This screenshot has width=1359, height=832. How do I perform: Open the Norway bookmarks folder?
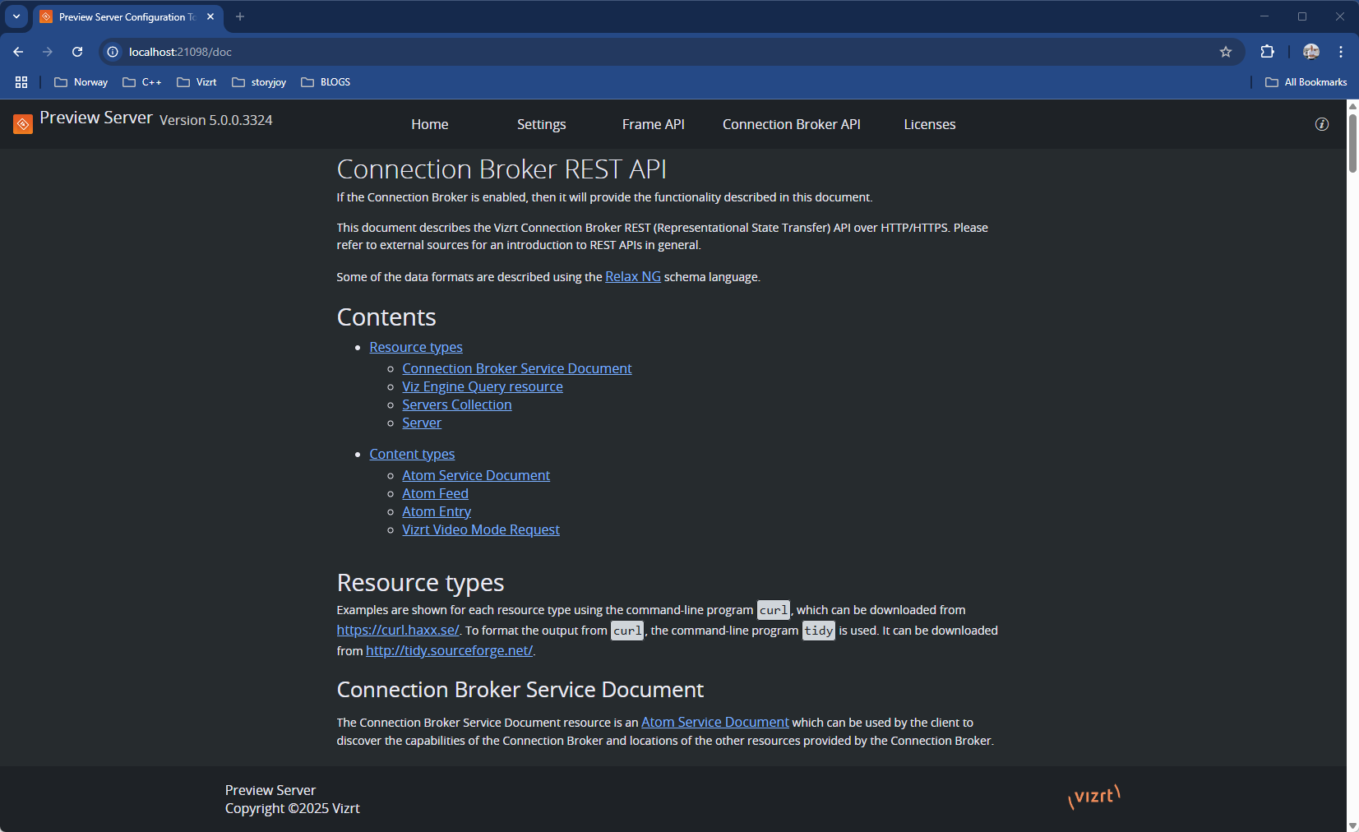click(81, 82)
